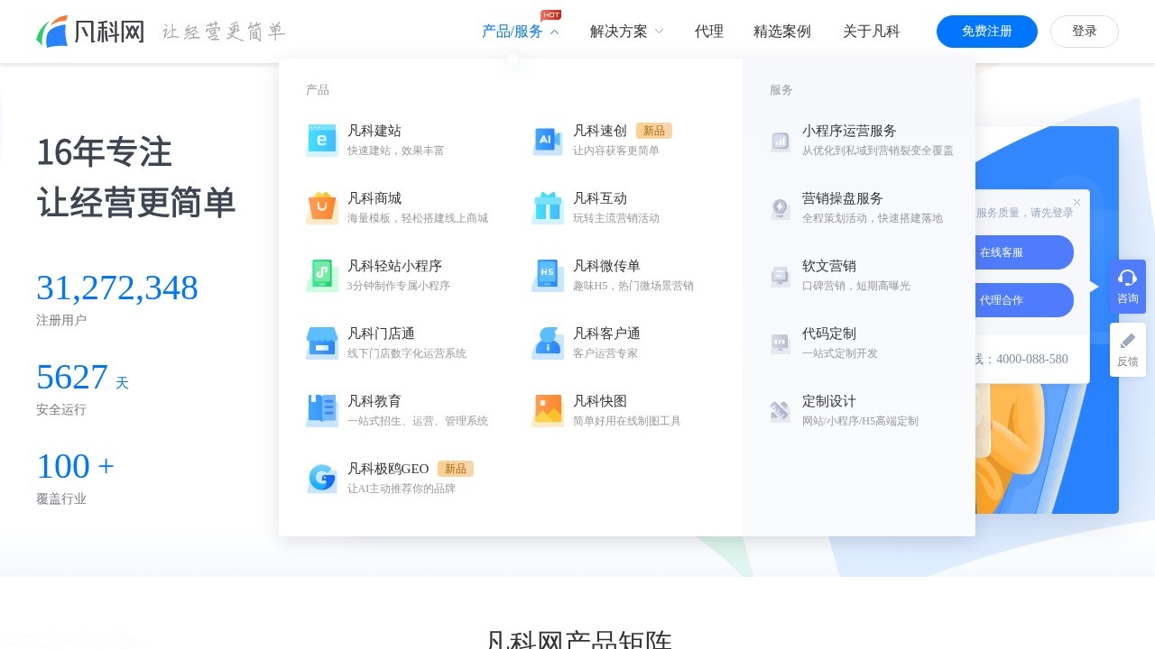
Task: Click the 免费注册 button
Action: click(987, 31)
